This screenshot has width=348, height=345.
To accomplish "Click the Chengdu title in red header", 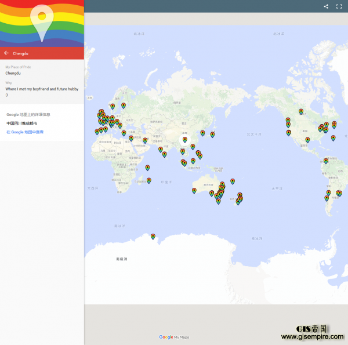I will (21, 53).
